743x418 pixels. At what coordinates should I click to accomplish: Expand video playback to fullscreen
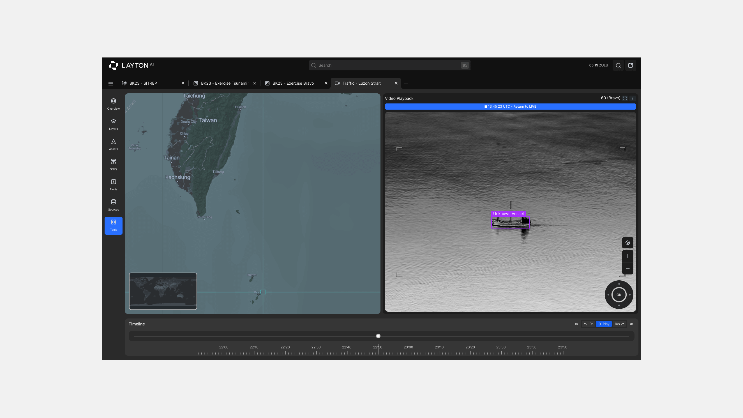pos(625,98)
